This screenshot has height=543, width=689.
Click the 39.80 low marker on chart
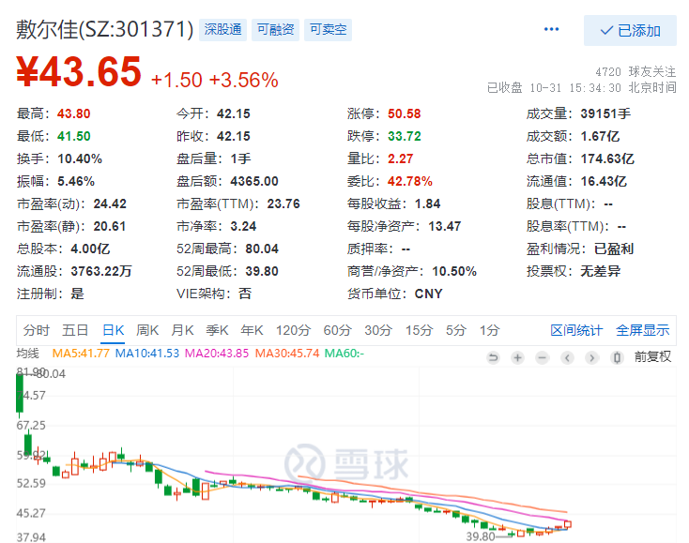[481, 536]
